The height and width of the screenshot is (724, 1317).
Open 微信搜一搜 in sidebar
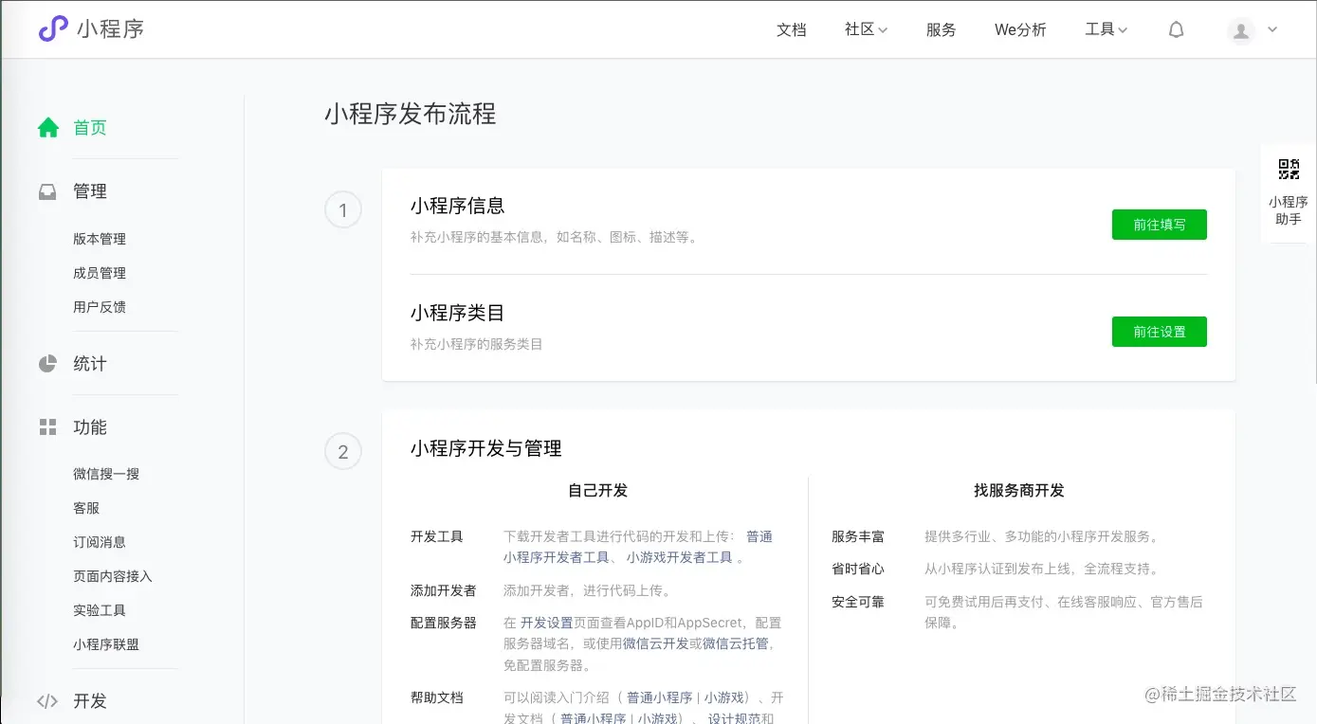pos(106,474)
